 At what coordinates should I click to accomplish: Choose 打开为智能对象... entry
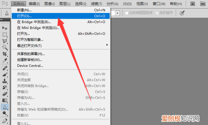(x=61, y=39)
